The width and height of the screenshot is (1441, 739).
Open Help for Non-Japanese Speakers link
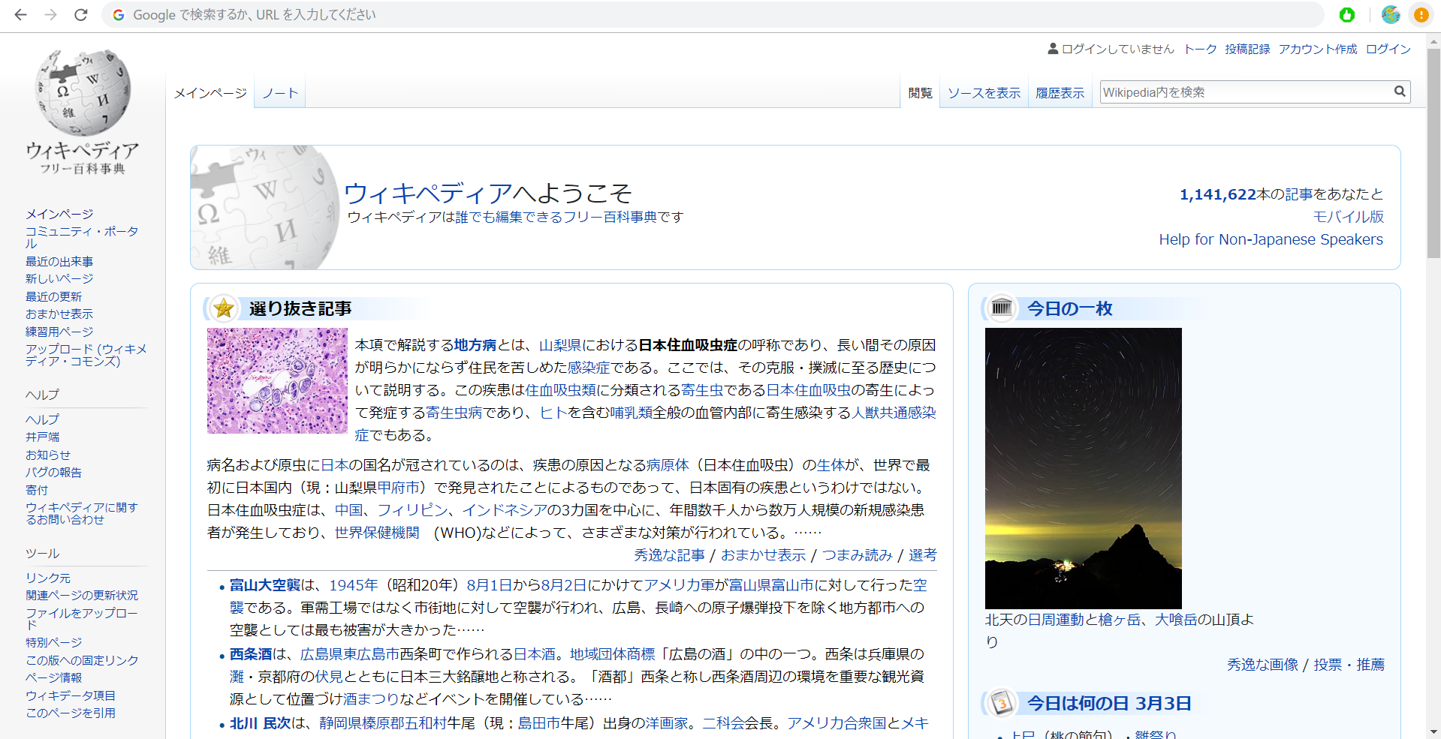1271,239
